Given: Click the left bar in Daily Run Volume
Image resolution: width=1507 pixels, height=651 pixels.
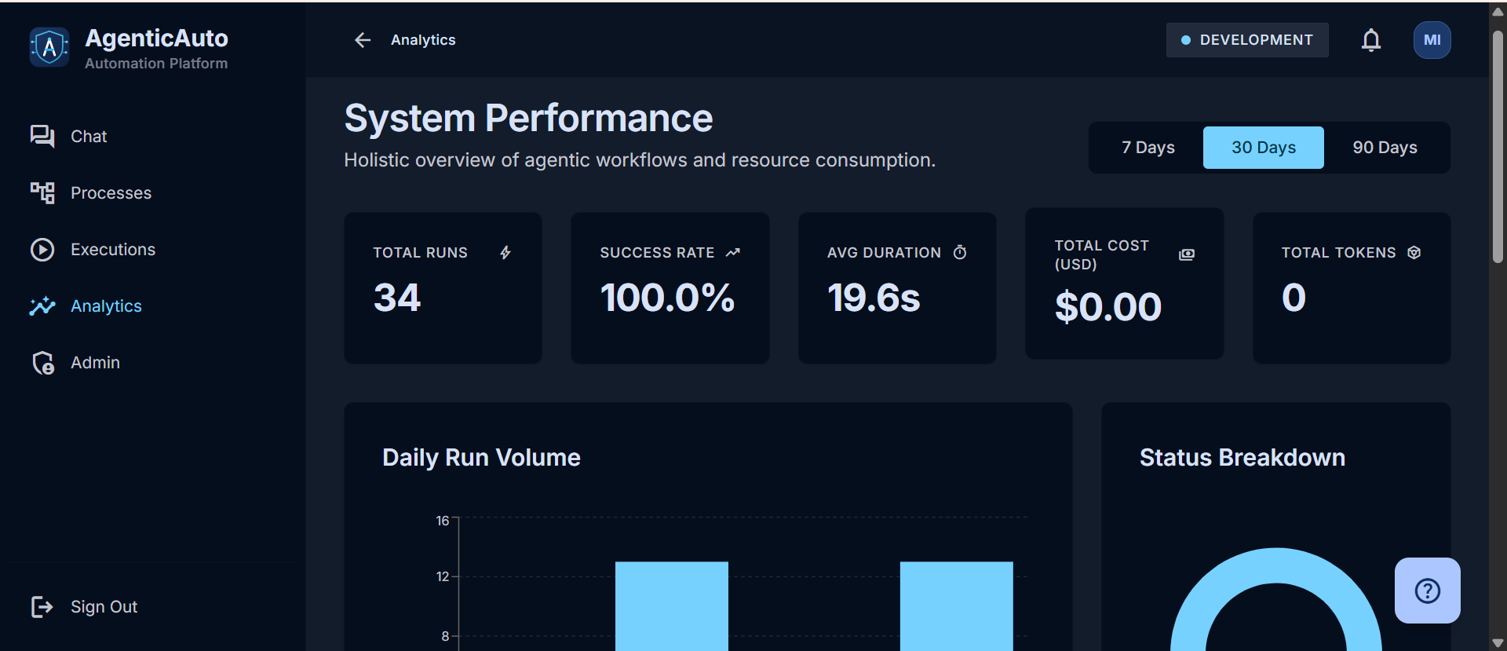Looking at the screenshot, I should (x=672, y=606).
